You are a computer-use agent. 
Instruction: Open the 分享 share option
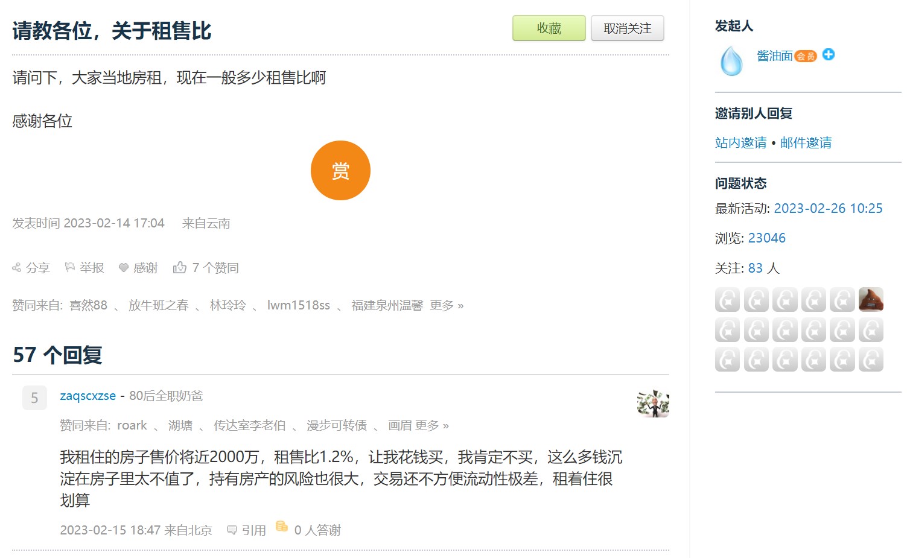point(31,268)
